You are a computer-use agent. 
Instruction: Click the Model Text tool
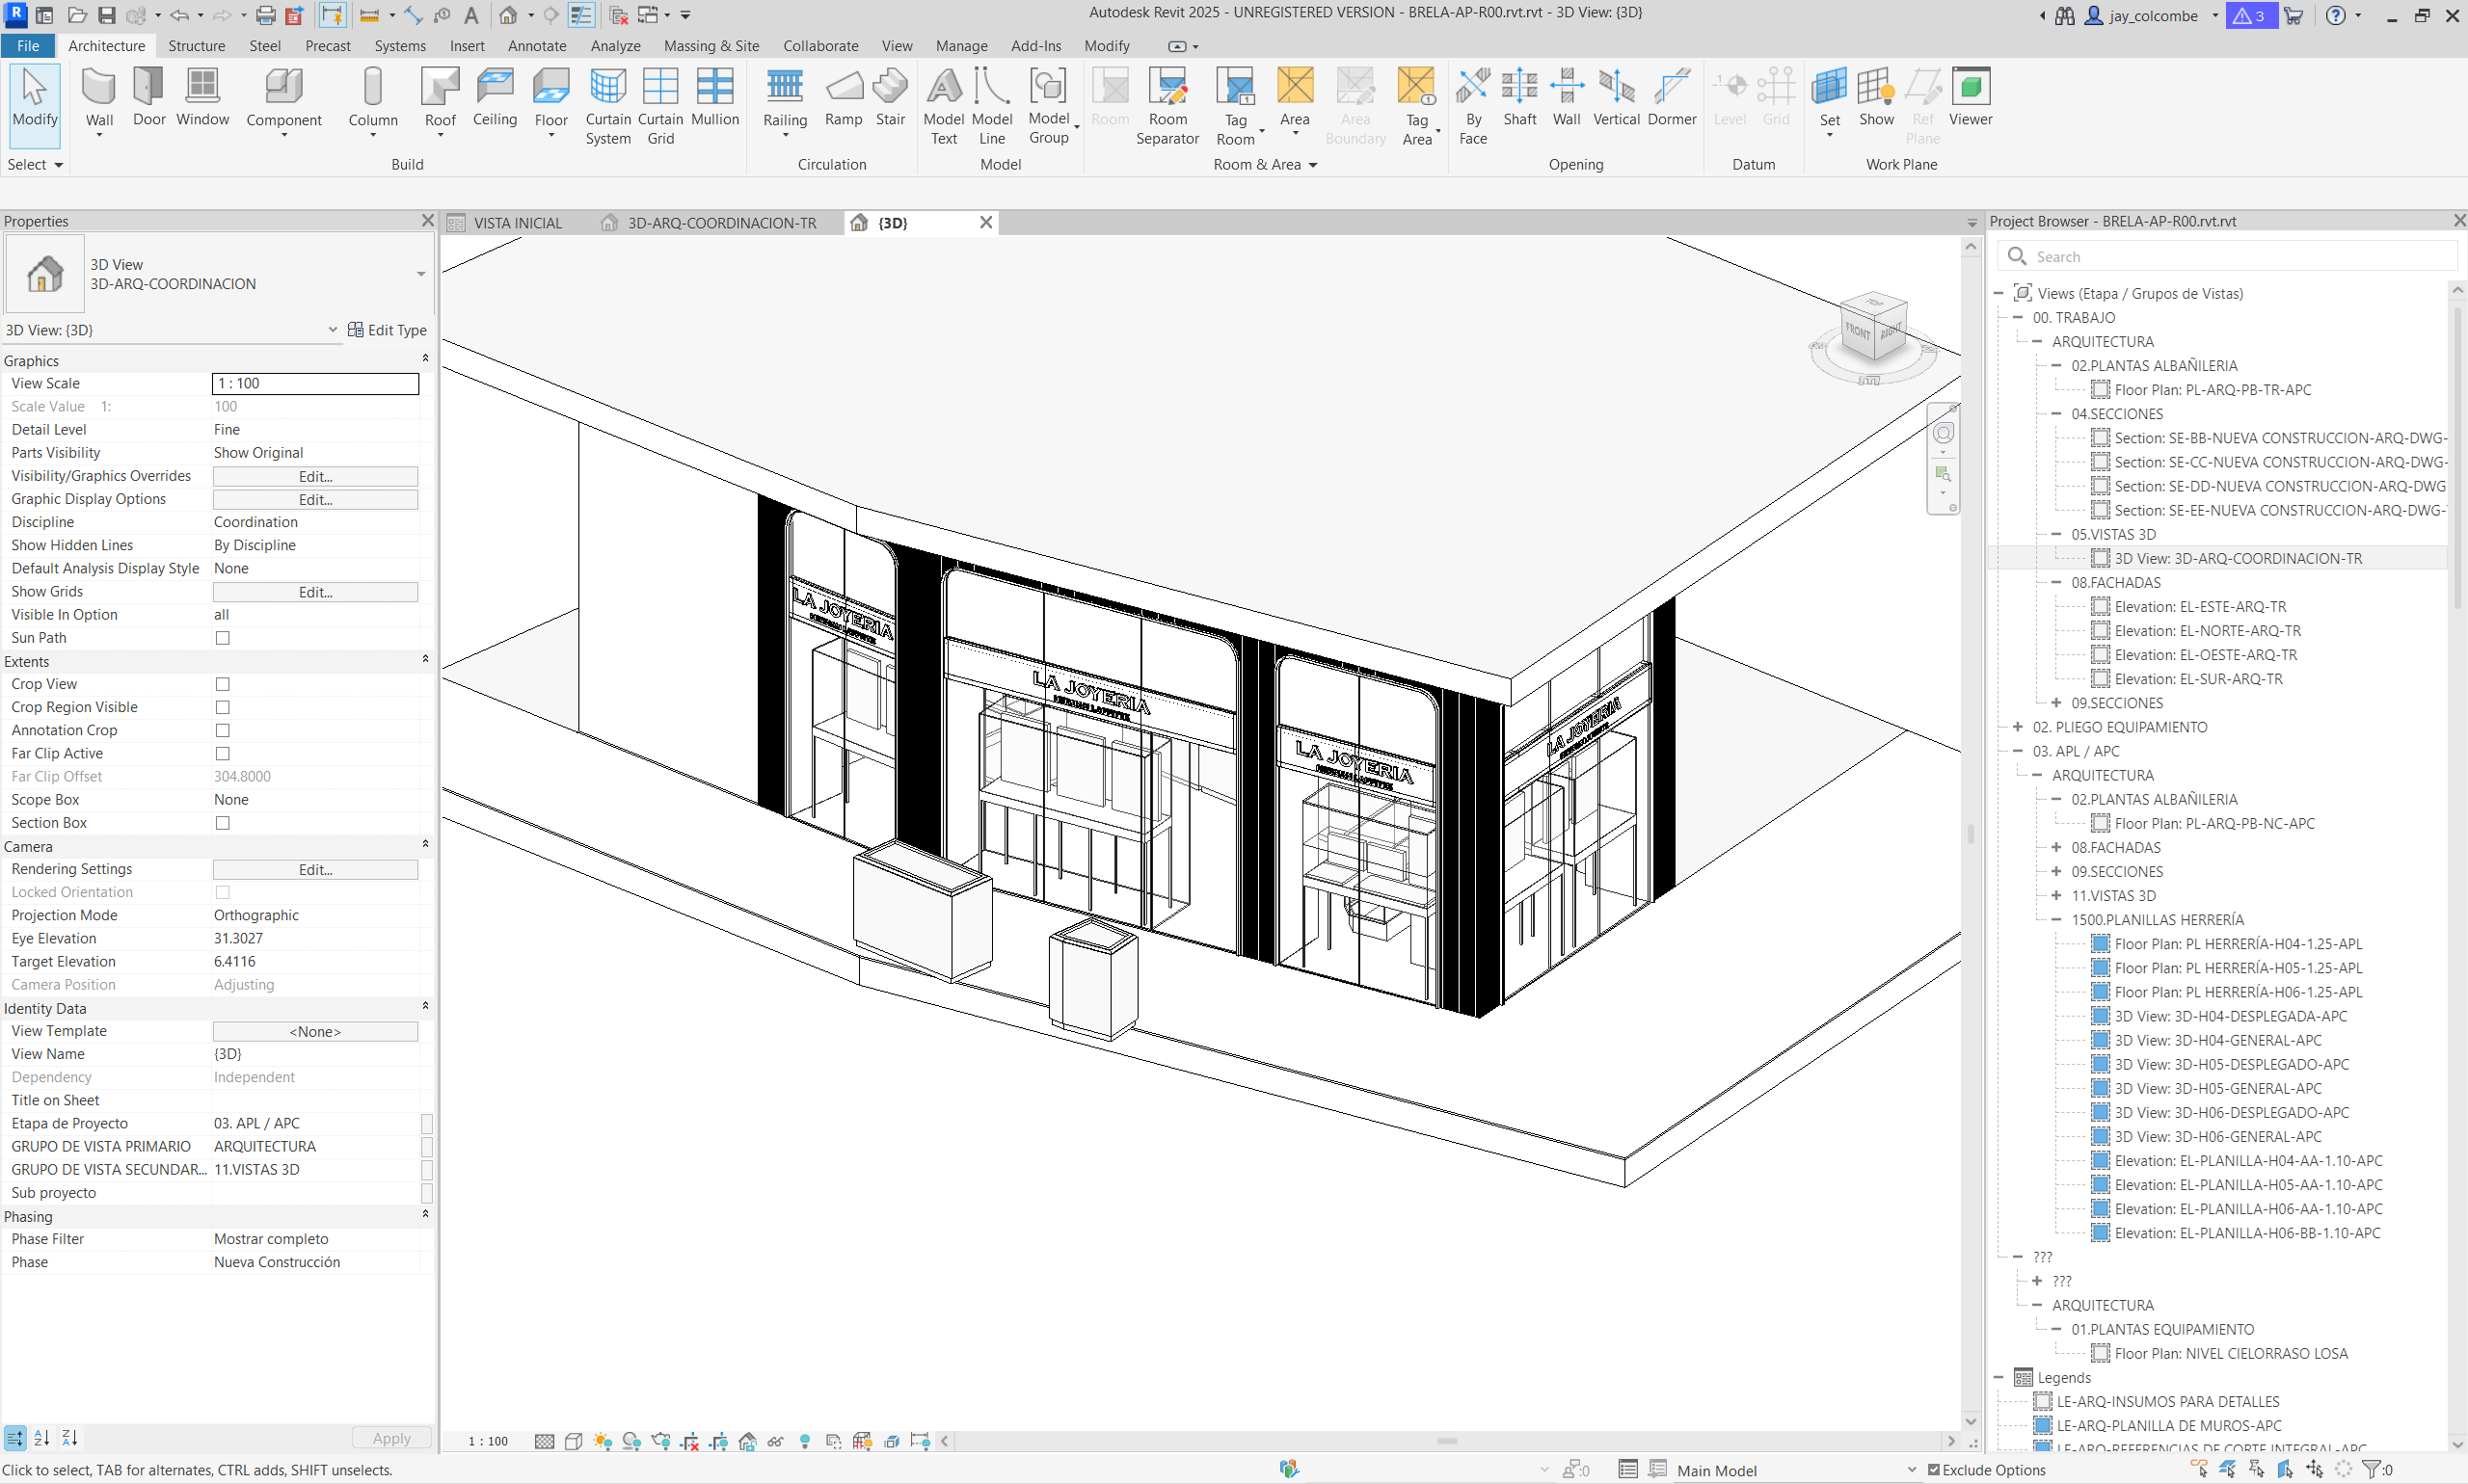tap(944, 88)
